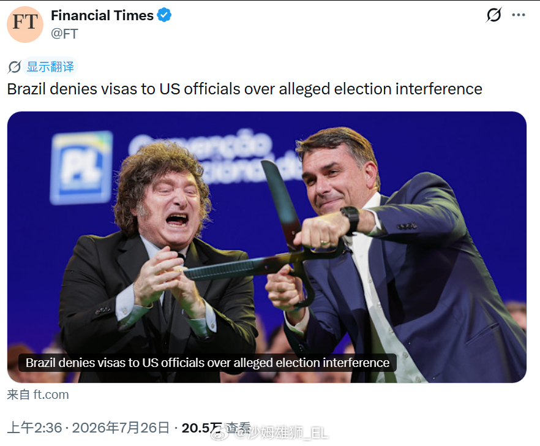Toggle 显示翻译 to show translation

pos(50,67)
